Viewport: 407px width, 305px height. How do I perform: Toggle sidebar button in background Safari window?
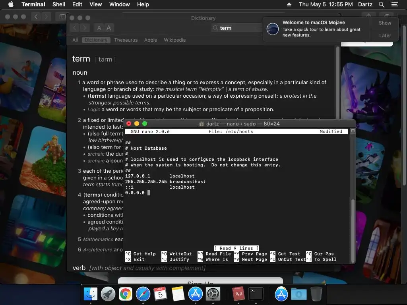click(62, 17)
